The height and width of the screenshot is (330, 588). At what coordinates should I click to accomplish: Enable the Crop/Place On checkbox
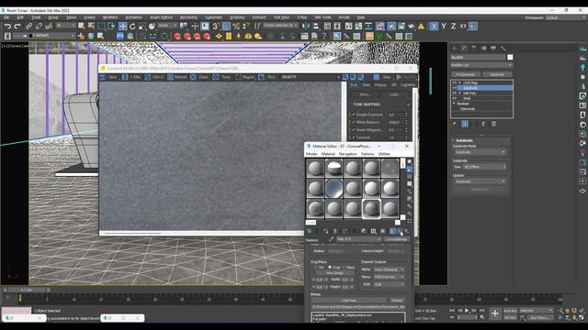pyautogui.click(x=316, y=267)
